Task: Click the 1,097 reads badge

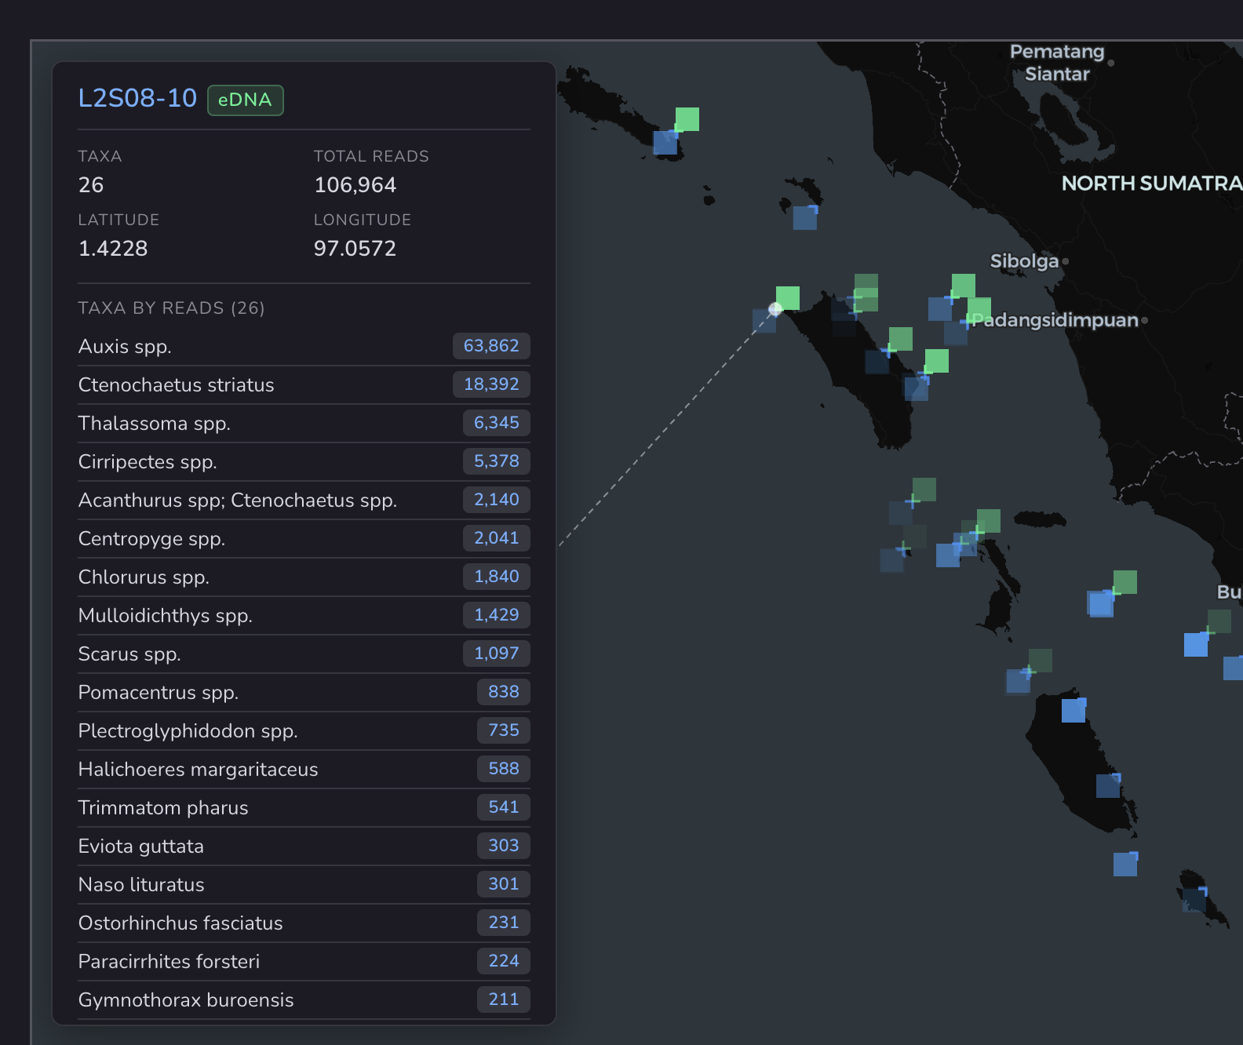Action: [x=497, y=654]
